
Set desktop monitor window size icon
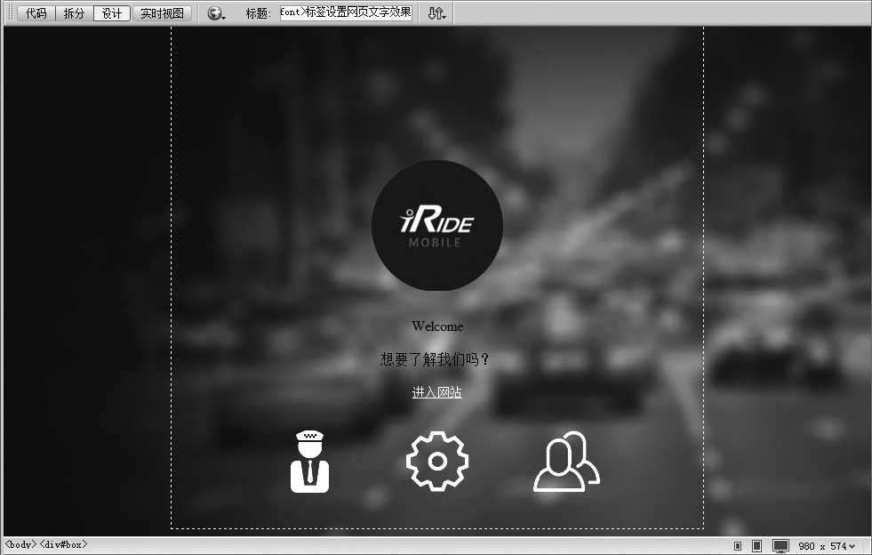click(x=780, y=546)
